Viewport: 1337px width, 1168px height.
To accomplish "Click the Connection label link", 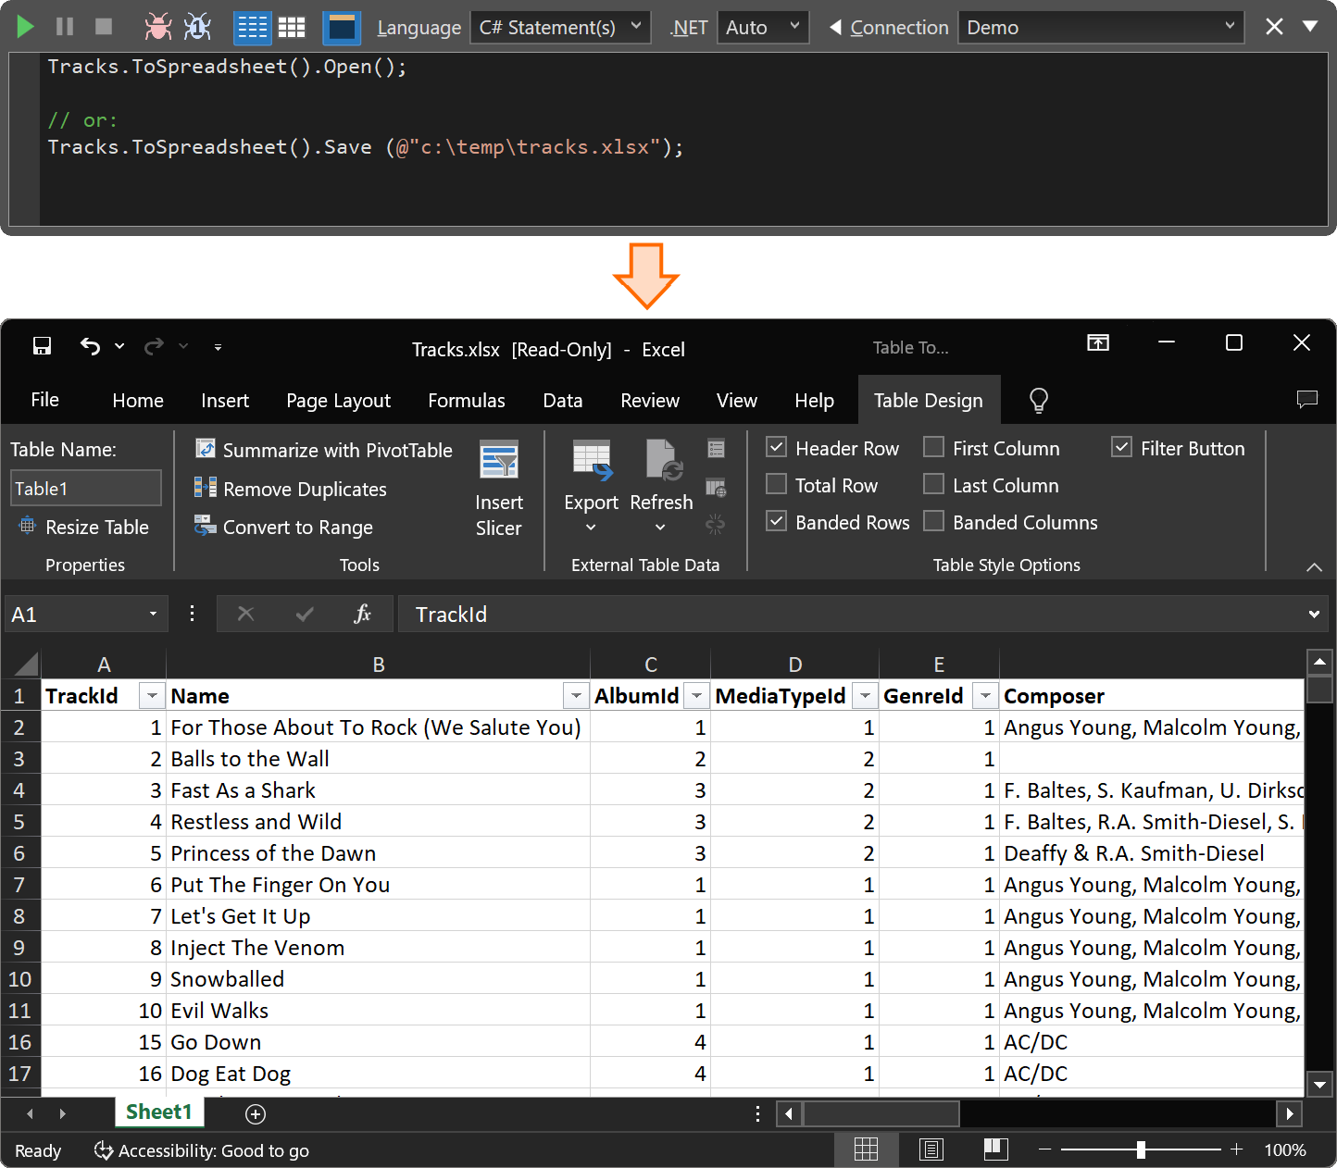I will [x=899, y=28].
